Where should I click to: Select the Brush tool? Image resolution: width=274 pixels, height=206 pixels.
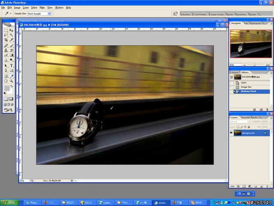[x=12, y=46]
